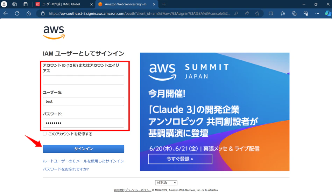332x195 pixels.
Task: Click the browser back arrow
Action: point(6,13)
